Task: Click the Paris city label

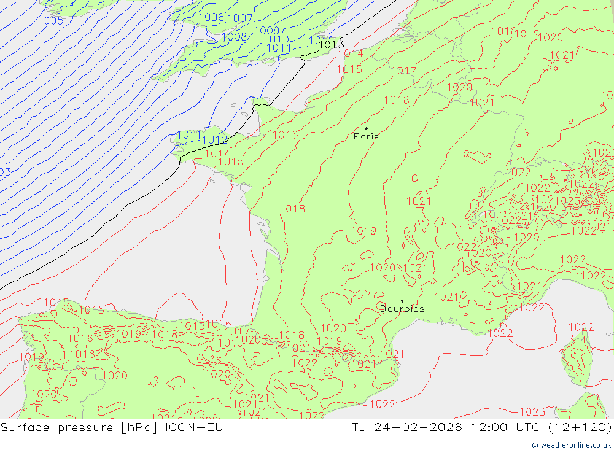Action: (x=366, y=136)
